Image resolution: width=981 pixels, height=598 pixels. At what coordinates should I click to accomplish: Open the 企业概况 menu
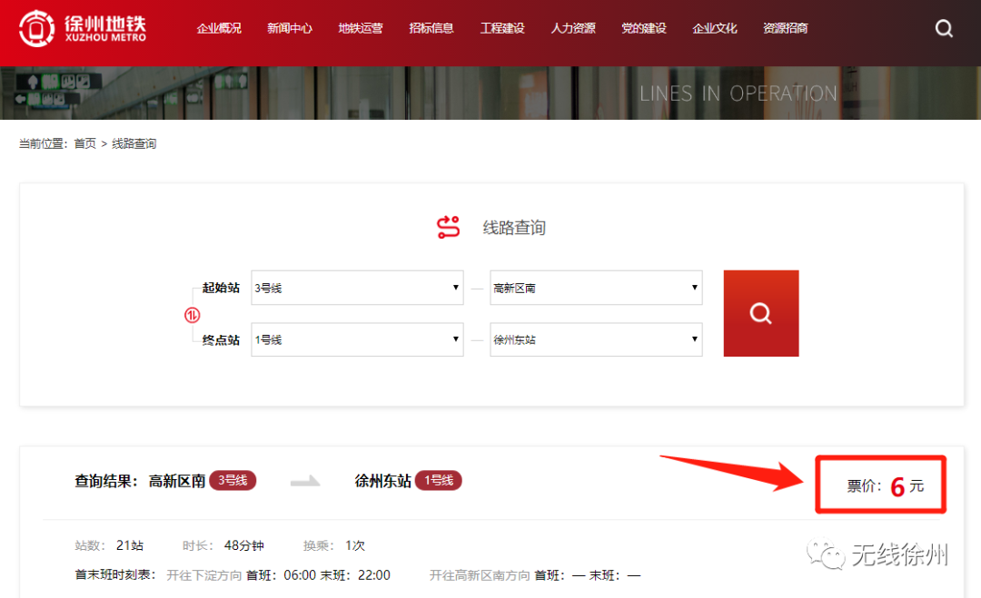[219, 28]
